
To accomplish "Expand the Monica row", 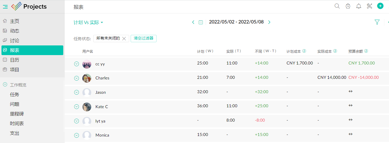I will coord(77,135).
